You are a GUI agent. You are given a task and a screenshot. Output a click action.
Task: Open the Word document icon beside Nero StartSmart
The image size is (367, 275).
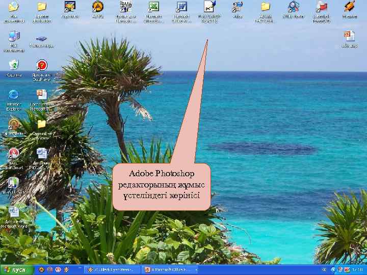point(42,158)
